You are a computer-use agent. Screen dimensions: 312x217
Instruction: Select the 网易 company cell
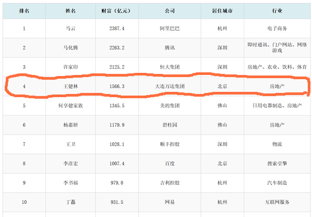[x=170, y=202]
